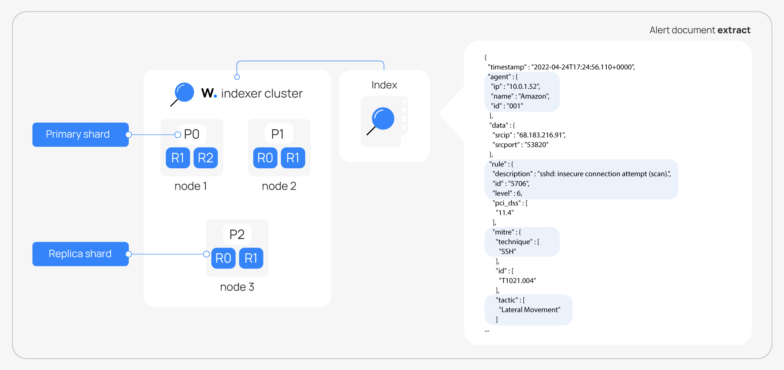Switch to the node 3 panel label
The width and height of the screenshot is (784, 370).
click(x=237, y=287)
